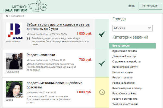Select 'Домашний мастер' category
This screenshot has height=108, width=163.
pyautogui.click(x=124, y=56)
